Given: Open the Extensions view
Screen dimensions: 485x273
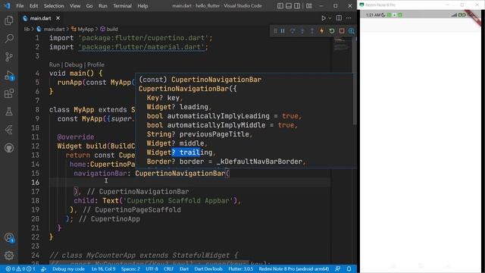Looking at the screenshot, I should click(x=9, y=93).
